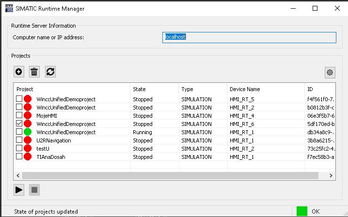
Task: Maximize the Runtime Manager window
Action: click(315, 8)
